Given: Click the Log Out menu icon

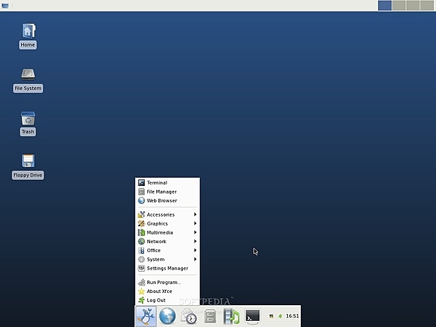Looking at the screenshot, I should pyautogui.click(x=141, y=300).
